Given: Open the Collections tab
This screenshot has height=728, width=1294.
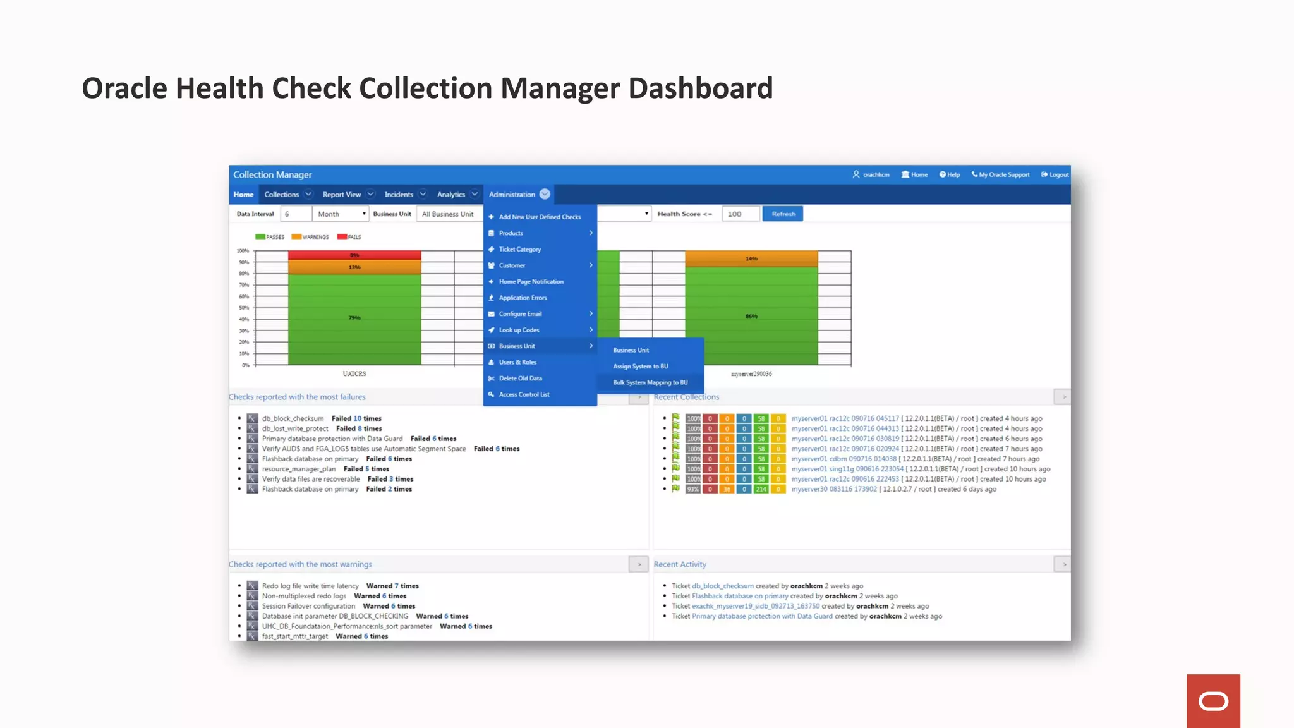Looking at the screenshot, I should click(281, 194).
